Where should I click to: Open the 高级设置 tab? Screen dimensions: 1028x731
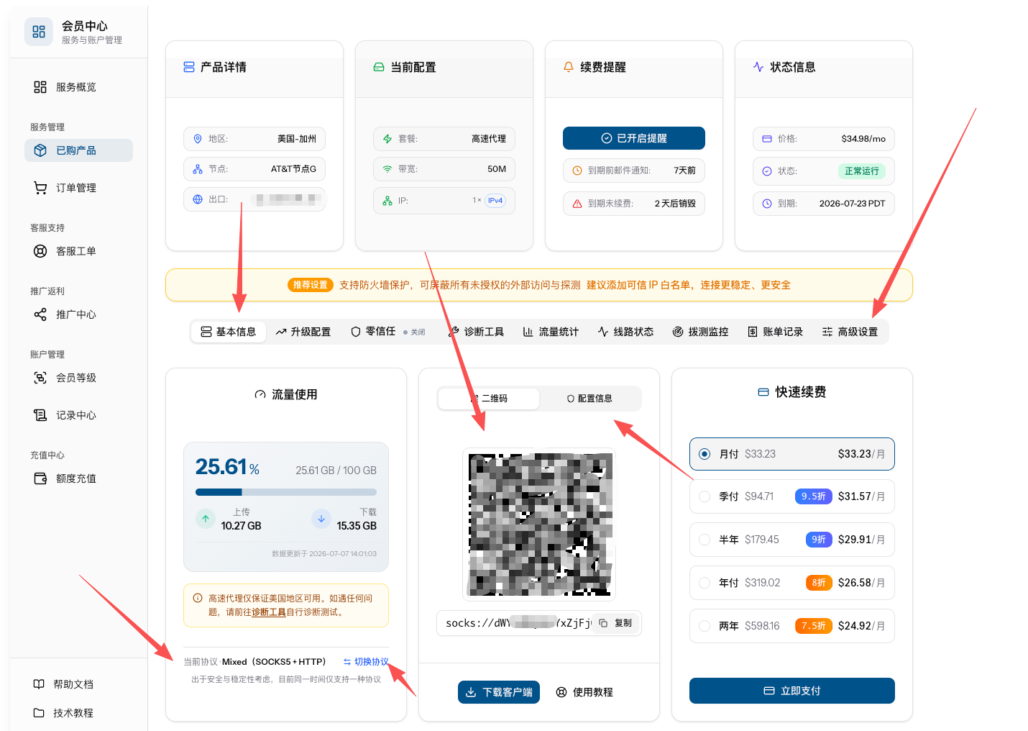tap(850, 332)
